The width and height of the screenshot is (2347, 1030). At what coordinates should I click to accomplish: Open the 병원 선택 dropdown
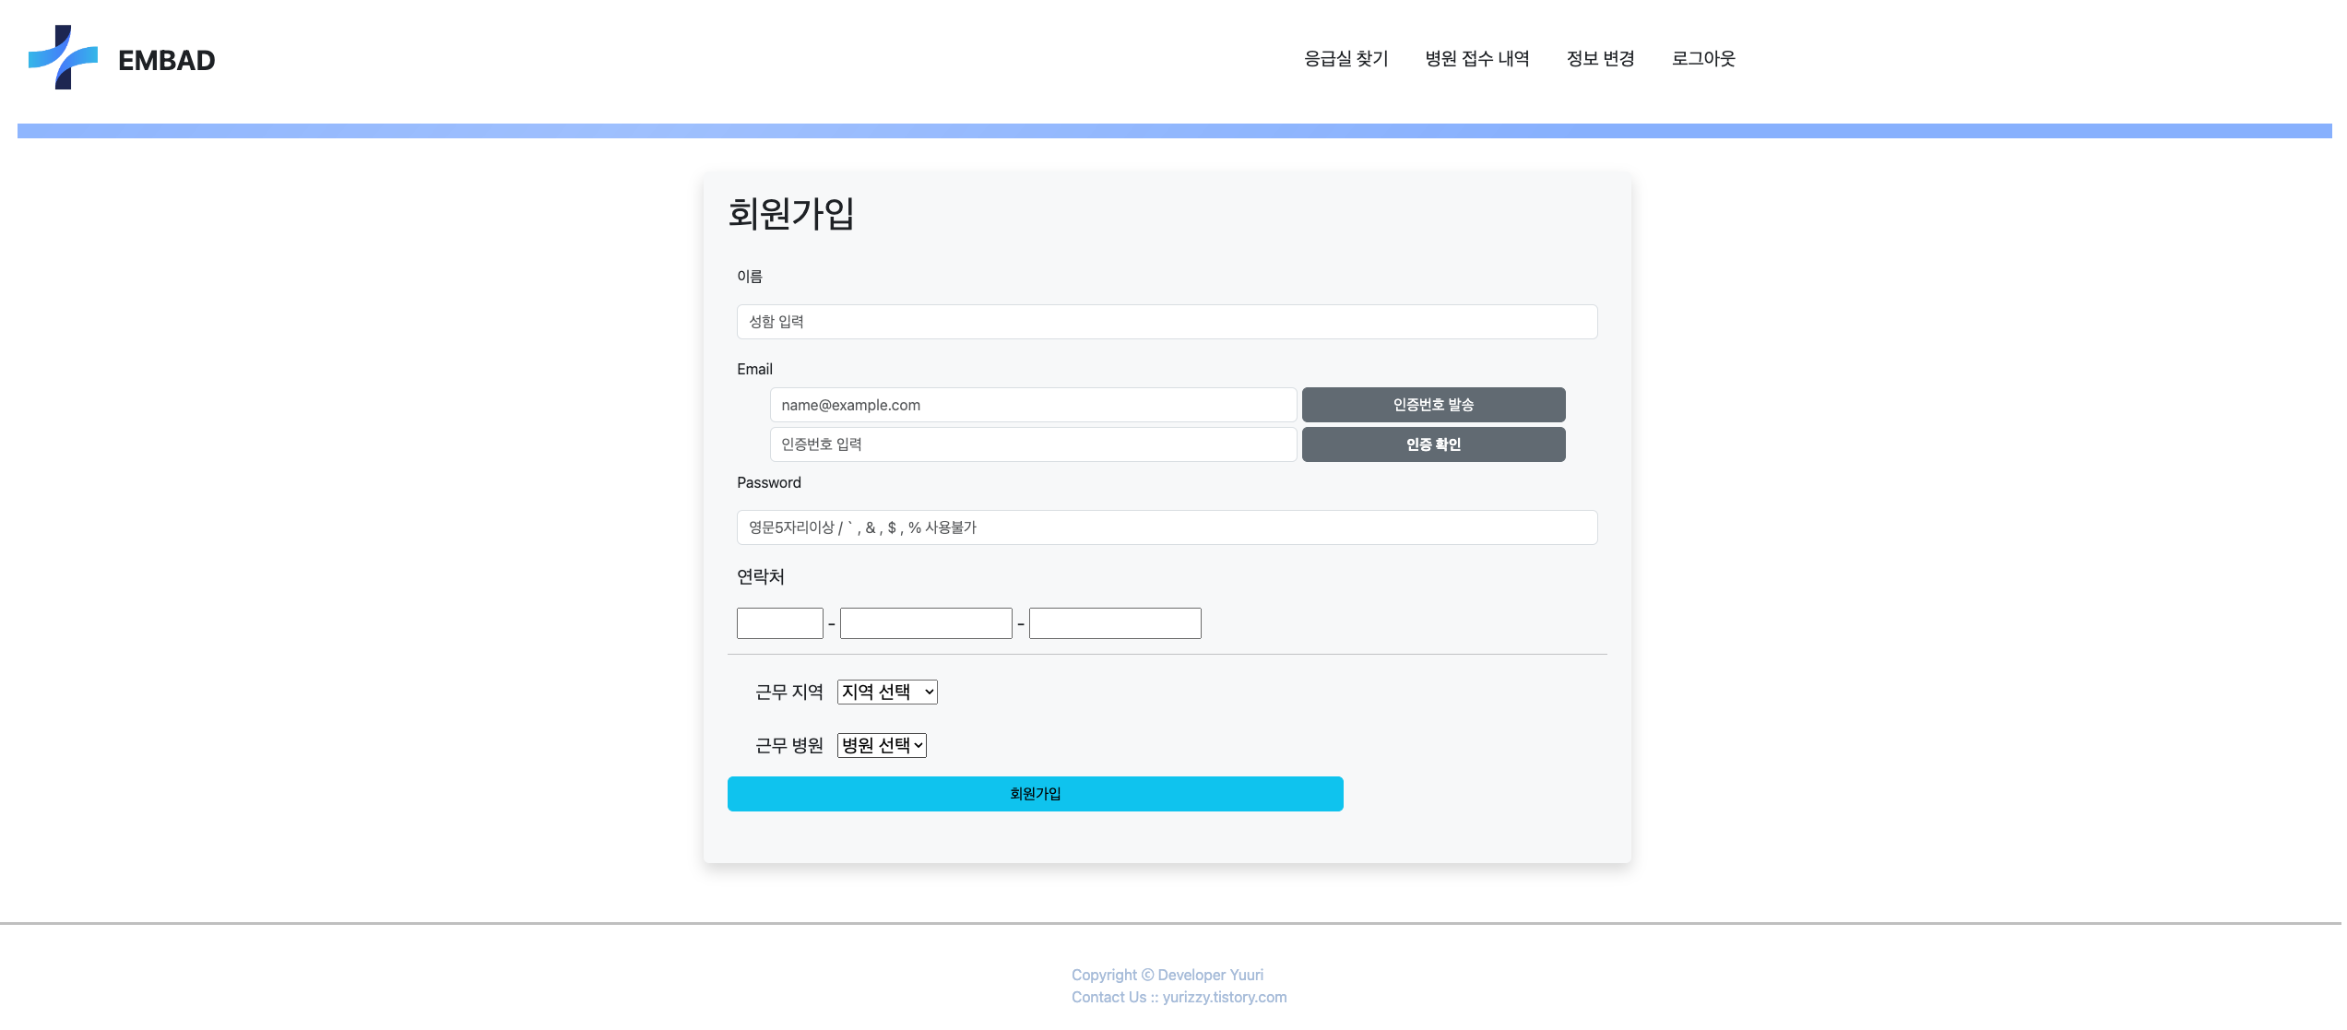click(x=882, y=745)
